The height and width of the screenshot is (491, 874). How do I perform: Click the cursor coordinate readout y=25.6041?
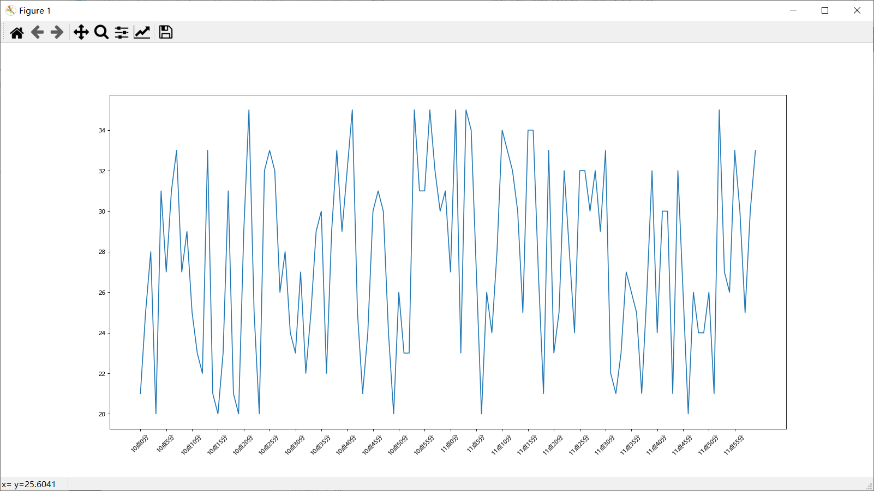tap(35, 484)
